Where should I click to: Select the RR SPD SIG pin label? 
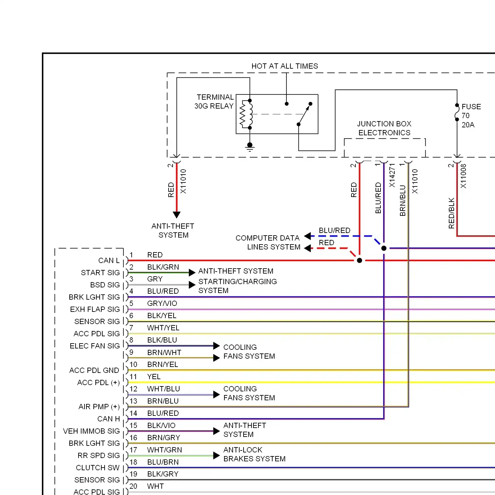(x=99, y=455)
